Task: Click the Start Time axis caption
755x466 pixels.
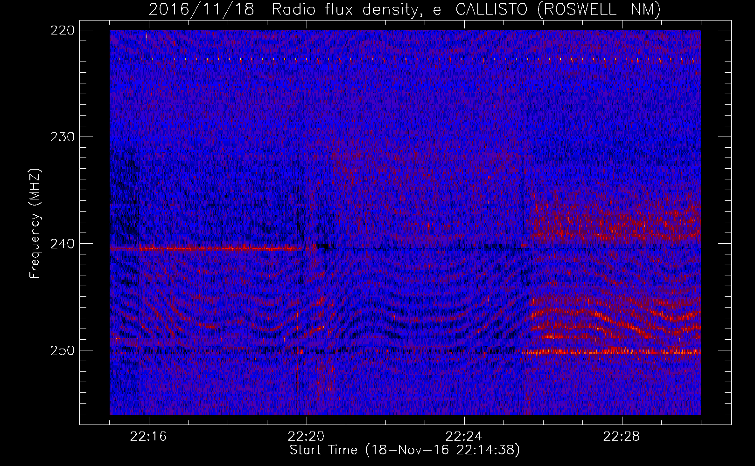Action: coord(405,450)
